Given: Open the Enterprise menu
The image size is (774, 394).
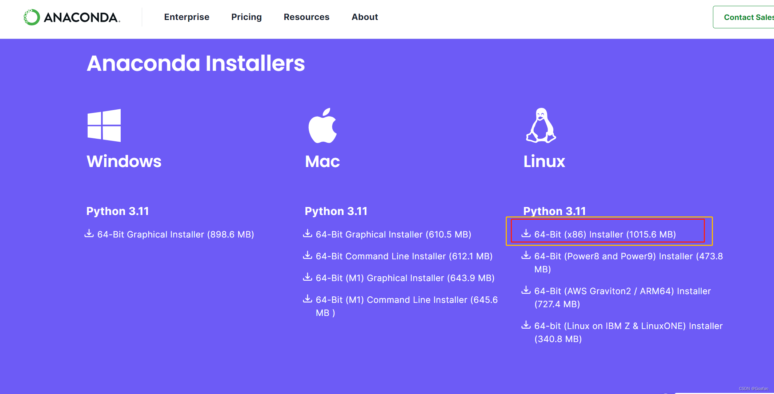Looking at the screenshot, I should (x=187, y=17).
